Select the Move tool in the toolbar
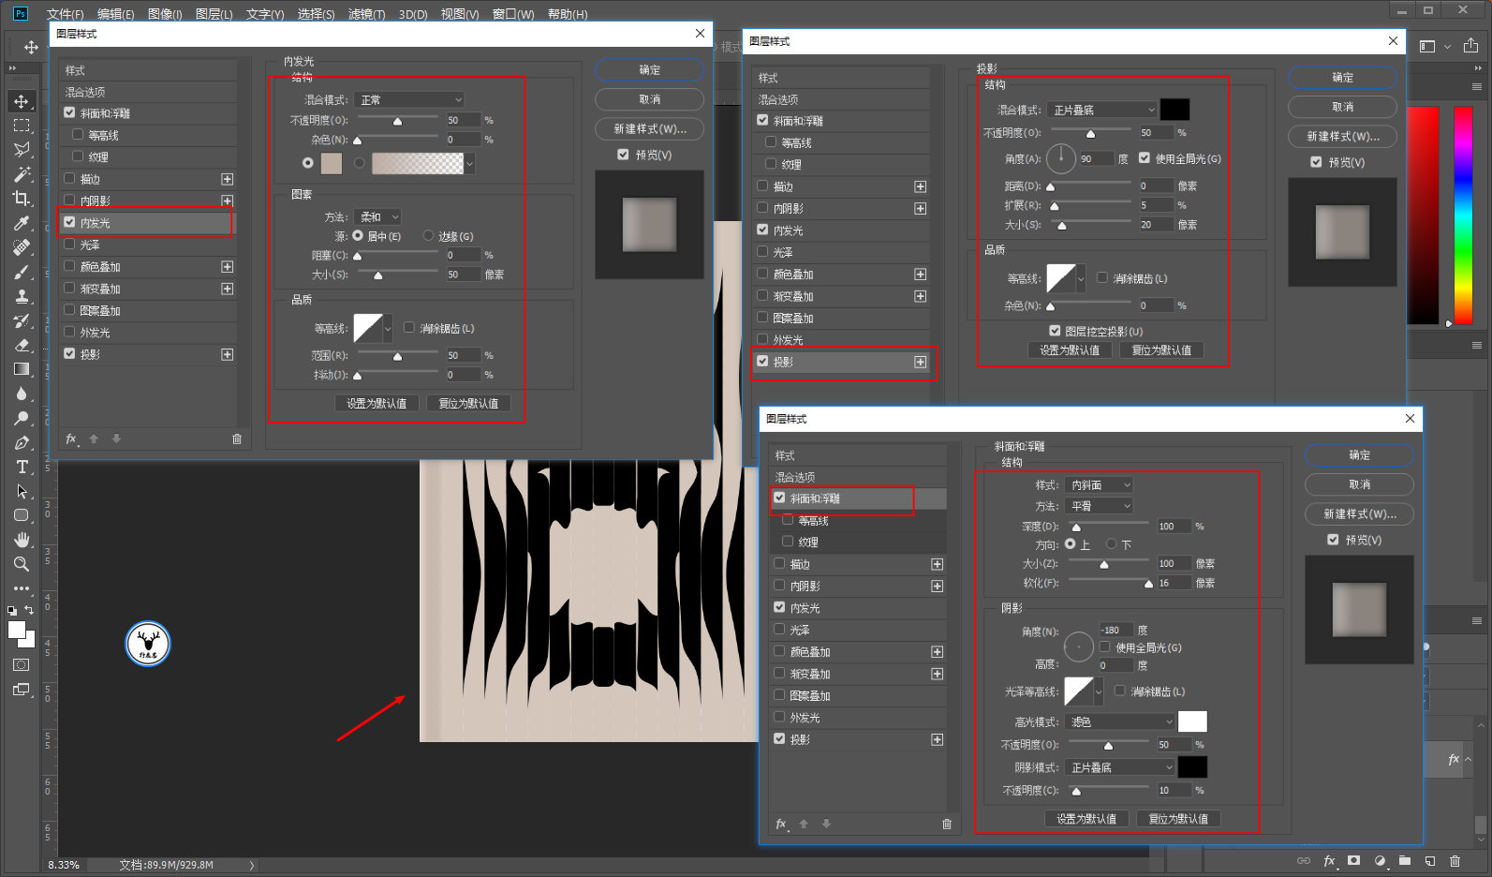 click(22, 101)
